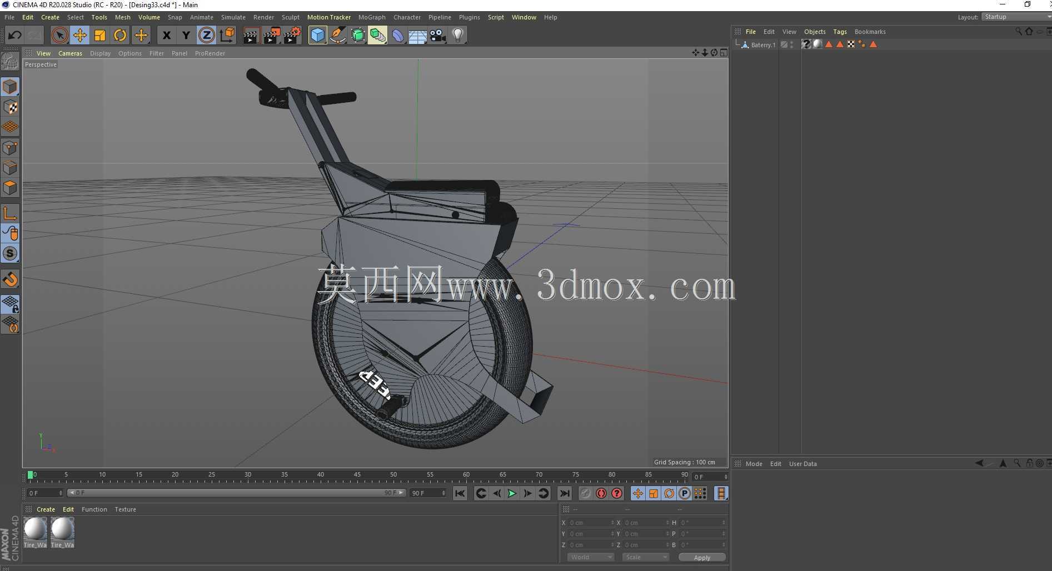
Task: Open the Subdivision Surface generator icon
Action: tap(358, 36)
